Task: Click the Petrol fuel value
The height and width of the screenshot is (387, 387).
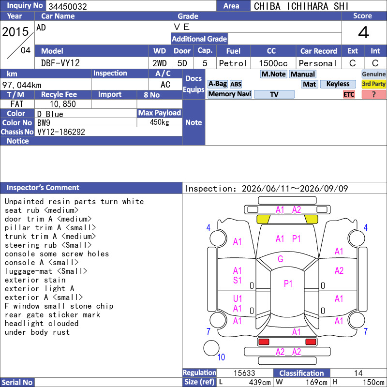Action: tap(233, 63)
